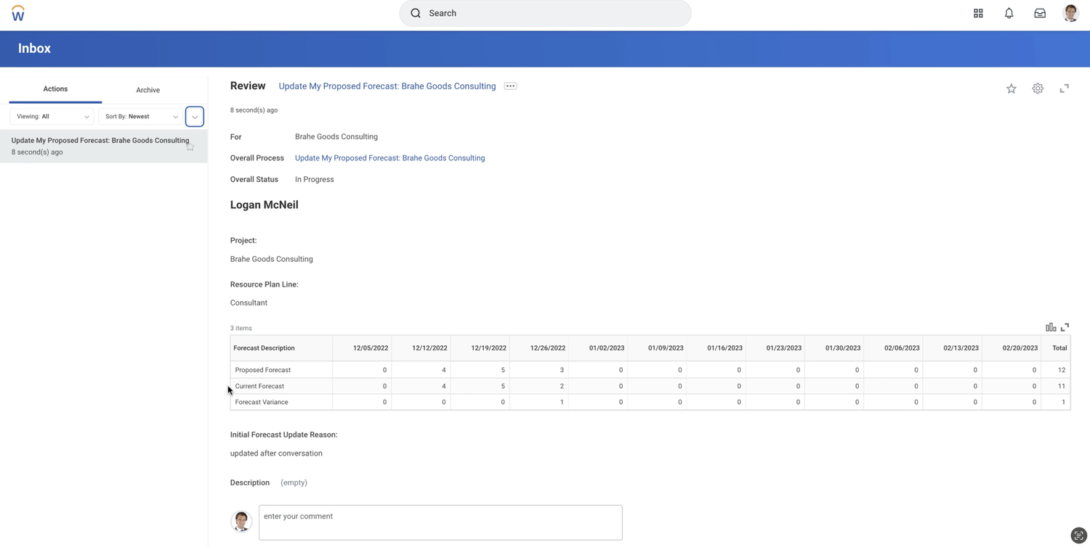Image resolution: width=1090 pixels, height=547 pixels.
Task: Expand the task to full screen
Action: pos(1064,88)
